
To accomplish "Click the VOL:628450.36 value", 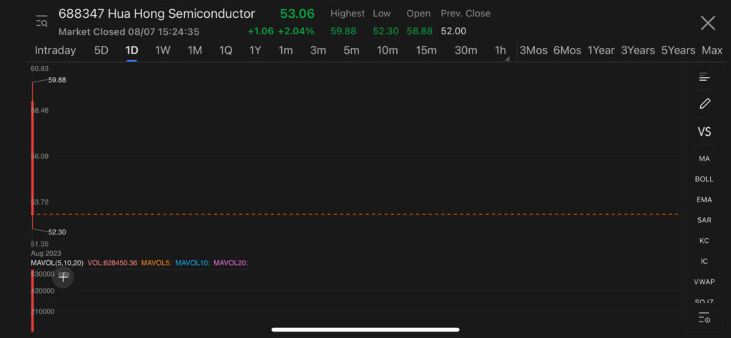I will [x=112, y=263].
